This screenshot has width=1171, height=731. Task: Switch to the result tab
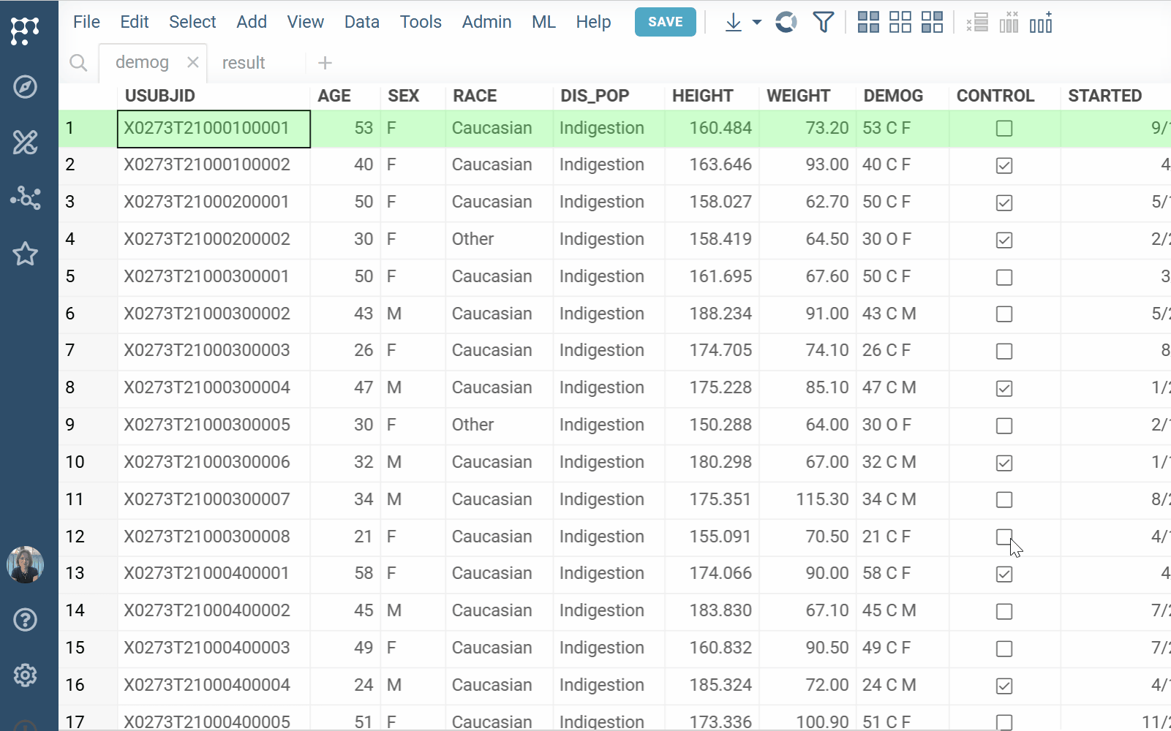coord(243,62)
